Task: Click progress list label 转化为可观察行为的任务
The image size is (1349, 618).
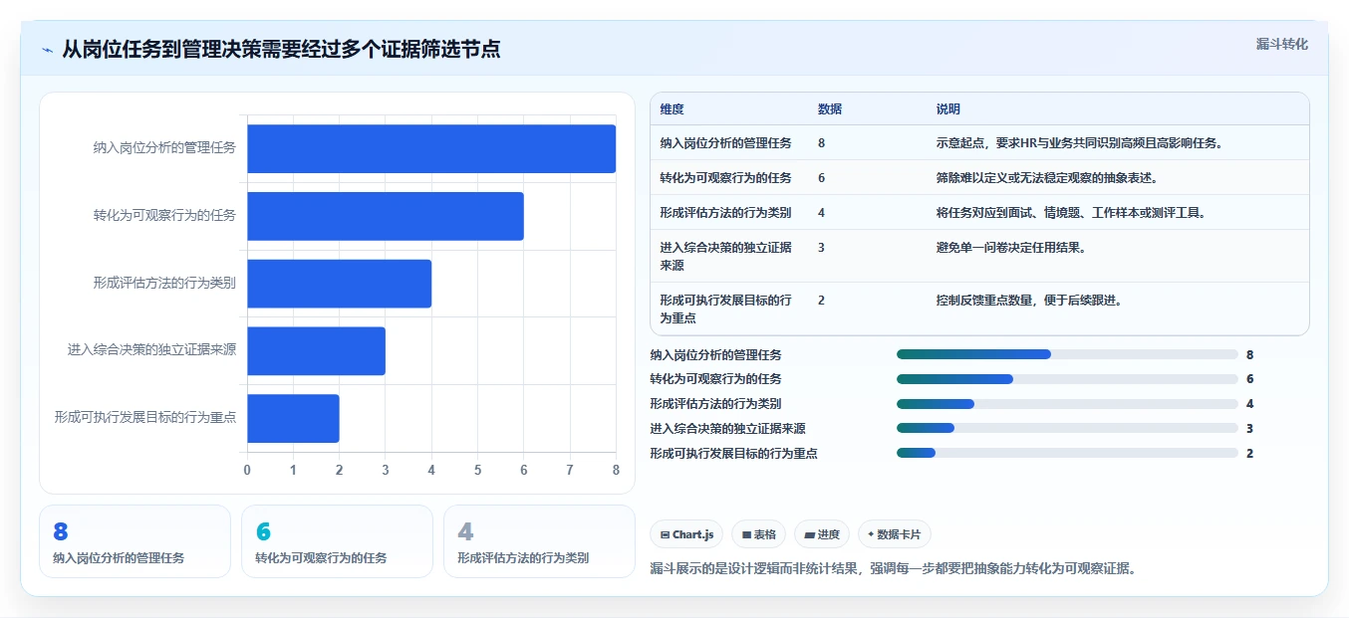Action: 715,379
